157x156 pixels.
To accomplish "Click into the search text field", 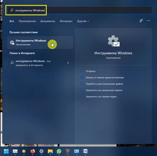I will [79, 10].
